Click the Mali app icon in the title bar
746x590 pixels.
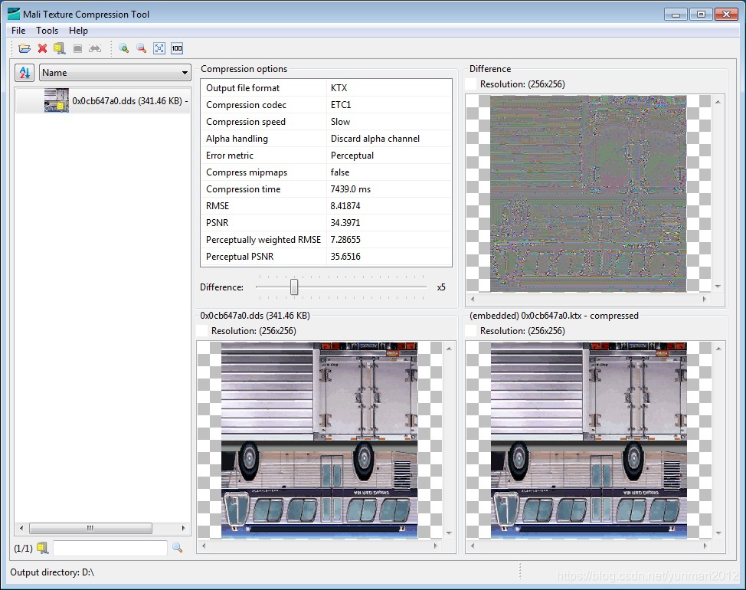coord(13,14)
